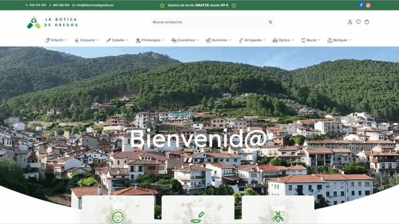Open the Óptica menu label
The image size is (399, 224).
284,40
